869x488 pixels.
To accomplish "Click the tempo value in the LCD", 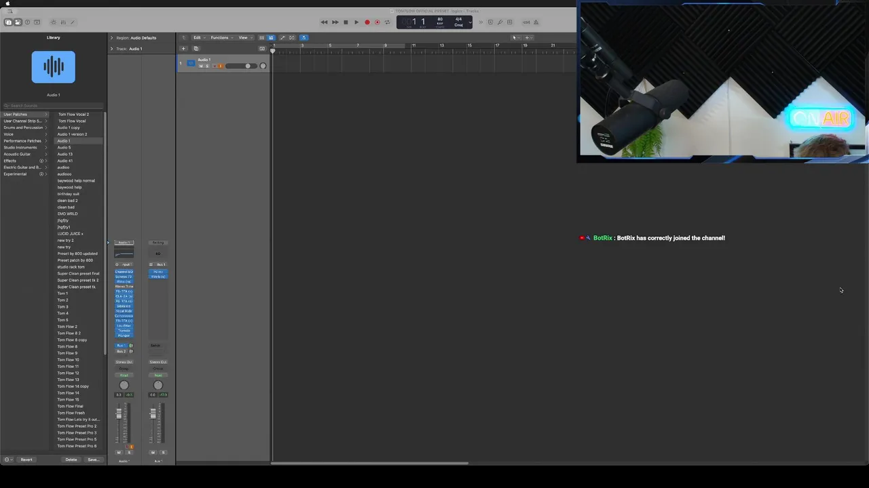I will point(440,19).
